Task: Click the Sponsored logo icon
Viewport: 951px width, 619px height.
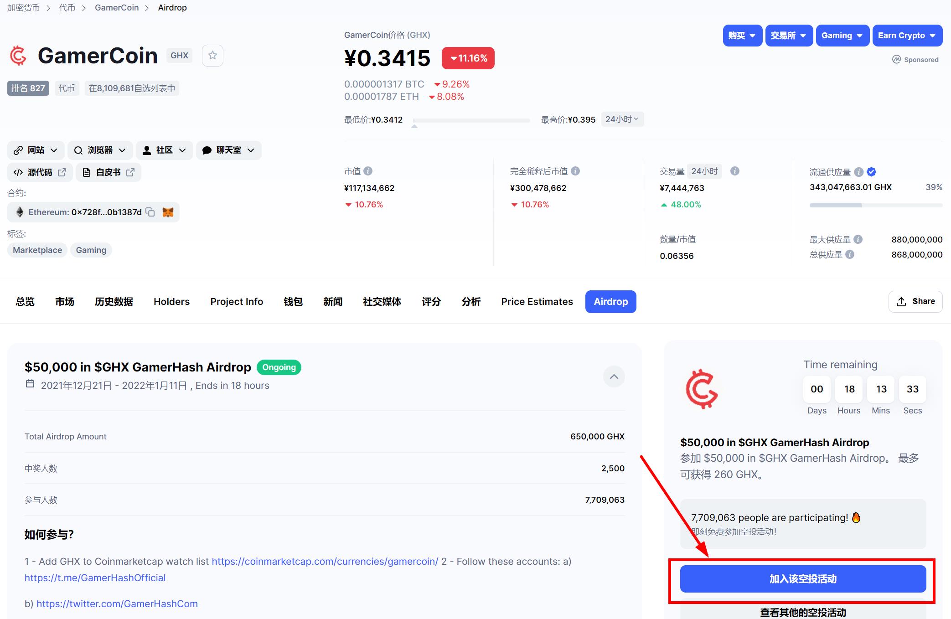Action: 896,59
